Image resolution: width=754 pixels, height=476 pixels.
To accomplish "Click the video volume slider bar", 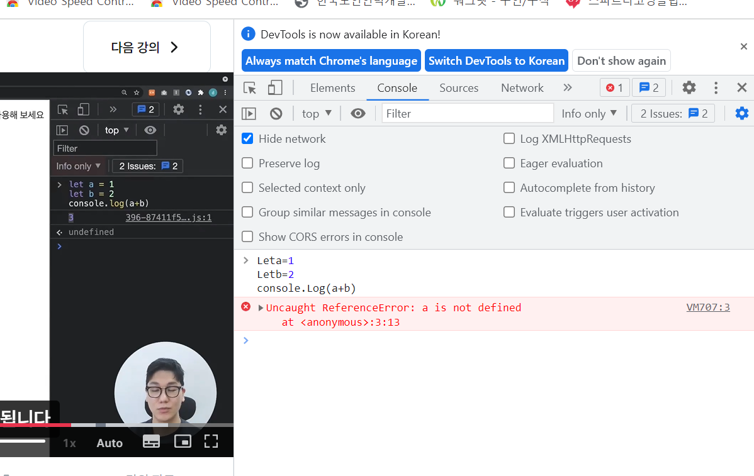I will click(23, 440).
